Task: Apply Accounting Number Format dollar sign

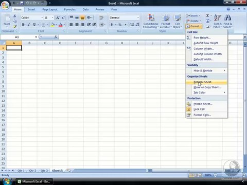Action: (x=112, y=25)
